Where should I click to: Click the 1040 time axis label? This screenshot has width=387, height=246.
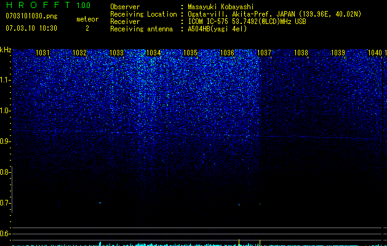[x=375, y=53]
